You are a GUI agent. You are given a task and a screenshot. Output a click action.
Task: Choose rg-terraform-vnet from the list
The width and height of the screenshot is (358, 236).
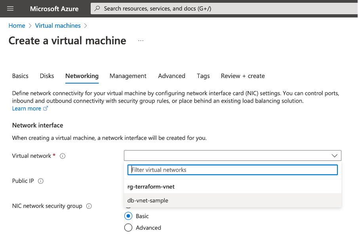click(232, 187)
